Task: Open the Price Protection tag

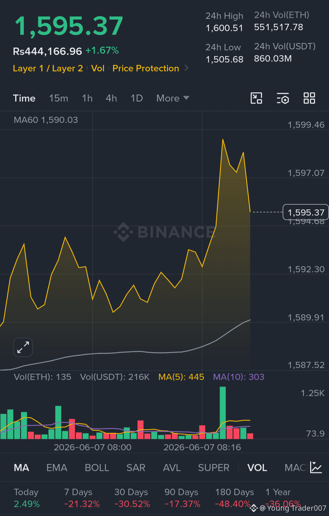Action: [x=146, y=68]
